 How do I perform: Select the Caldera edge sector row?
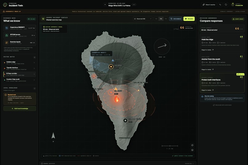[20, 63]
